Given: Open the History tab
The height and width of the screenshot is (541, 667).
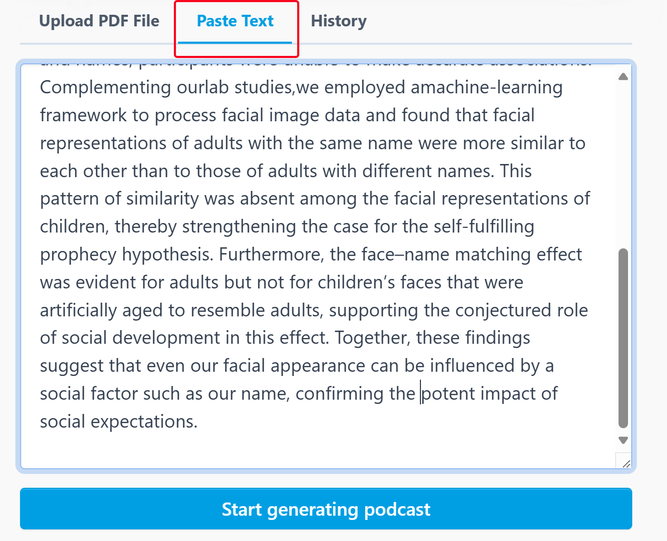Looking at the screenshot, I should pyautogui.click(x=338, y=21).
